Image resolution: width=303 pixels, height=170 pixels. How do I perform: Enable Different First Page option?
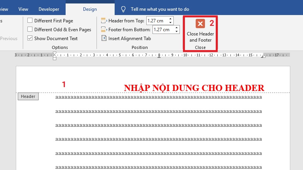[30, 20]
